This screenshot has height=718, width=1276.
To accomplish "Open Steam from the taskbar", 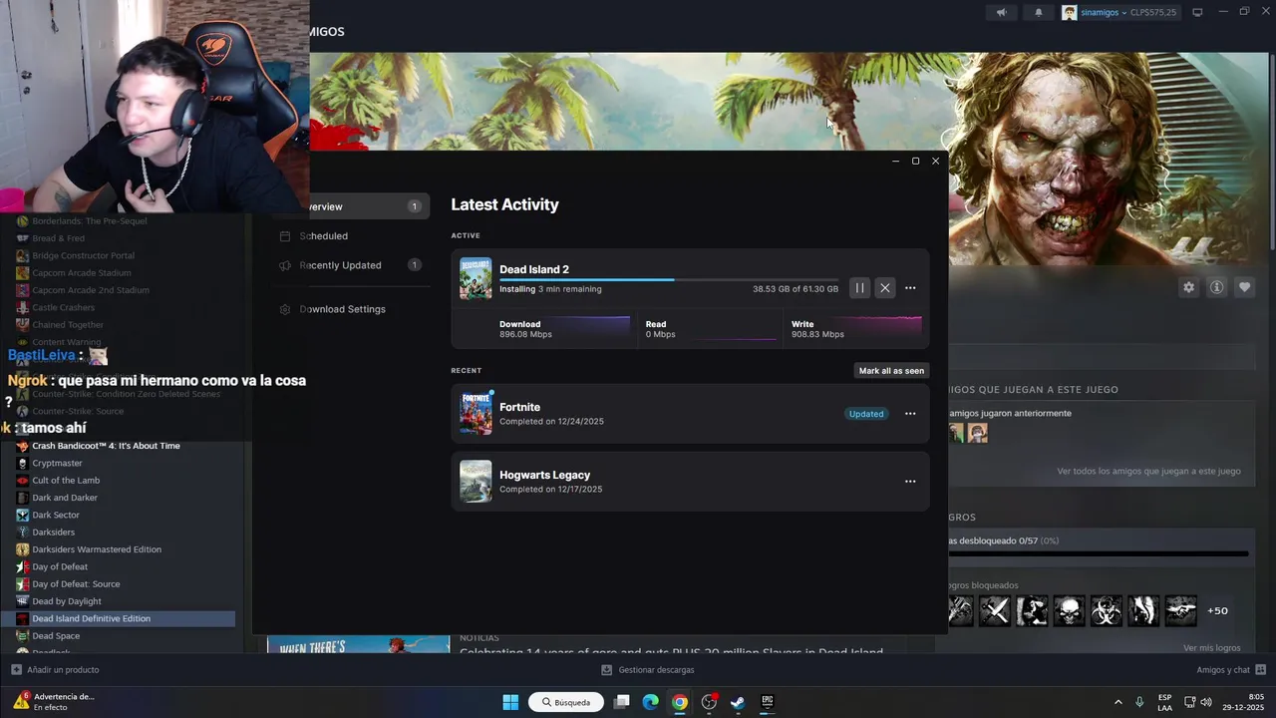I will [x=738, y=702].
